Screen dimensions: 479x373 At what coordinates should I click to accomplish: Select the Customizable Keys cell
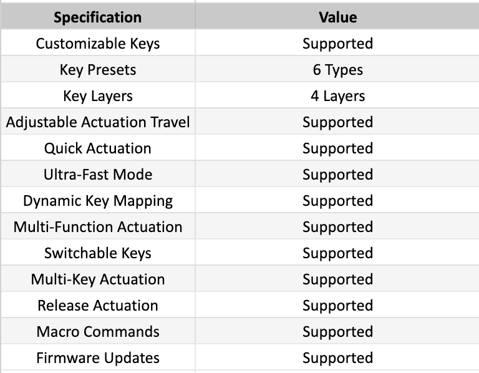click(97, 44)
